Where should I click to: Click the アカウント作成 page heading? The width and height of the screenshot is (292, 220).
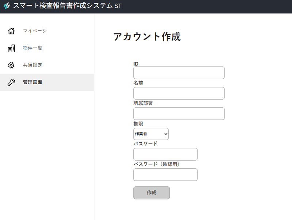point(147,37)
